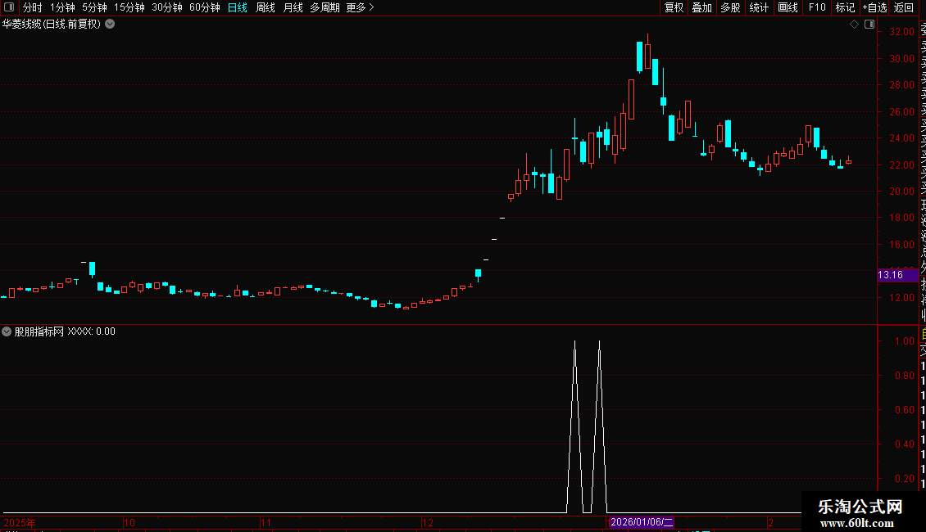Switch to 月线 monthly chart

(x=293, y=7)
